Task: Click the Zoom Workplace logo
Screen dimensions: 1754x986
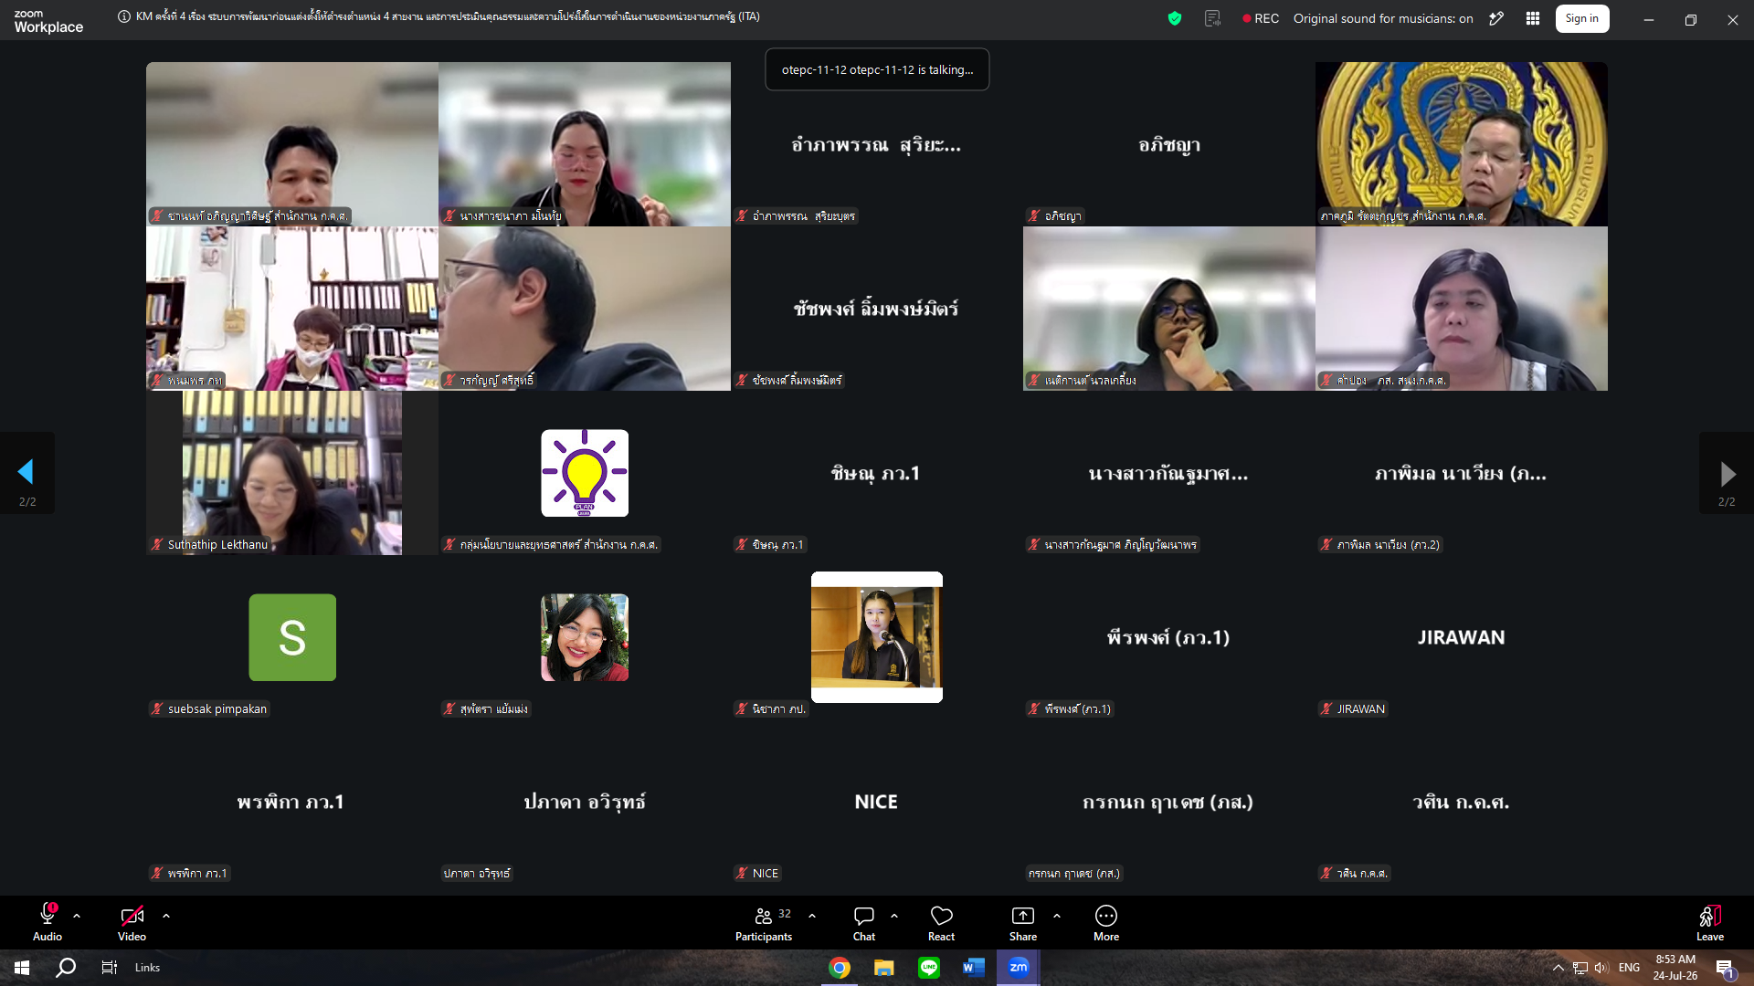Action: pyautogui.click(x=48, y=21)
